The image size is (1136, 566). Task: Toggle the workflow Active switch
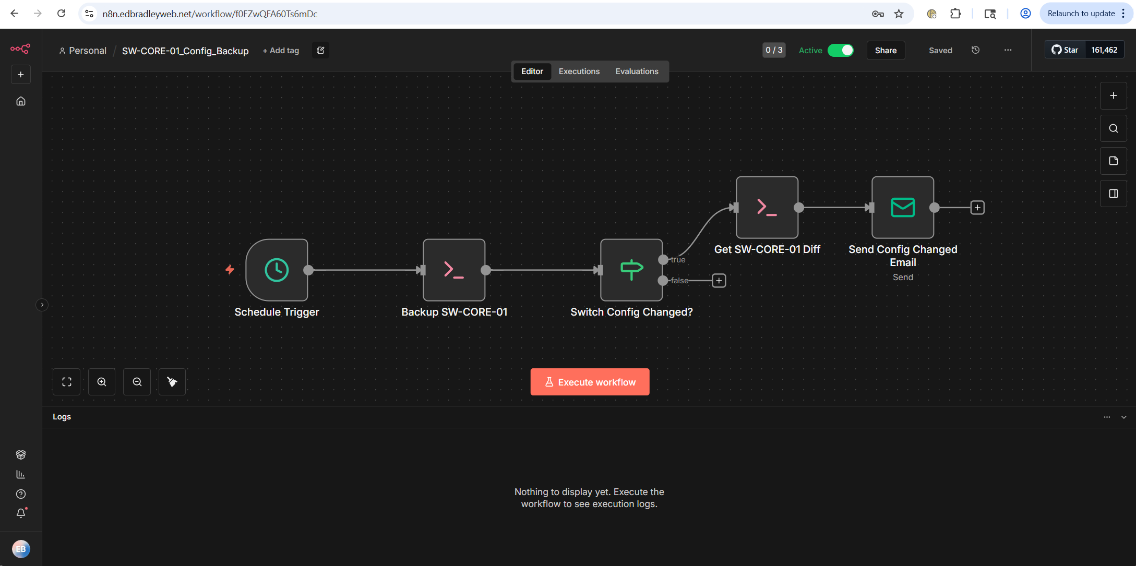840,50
